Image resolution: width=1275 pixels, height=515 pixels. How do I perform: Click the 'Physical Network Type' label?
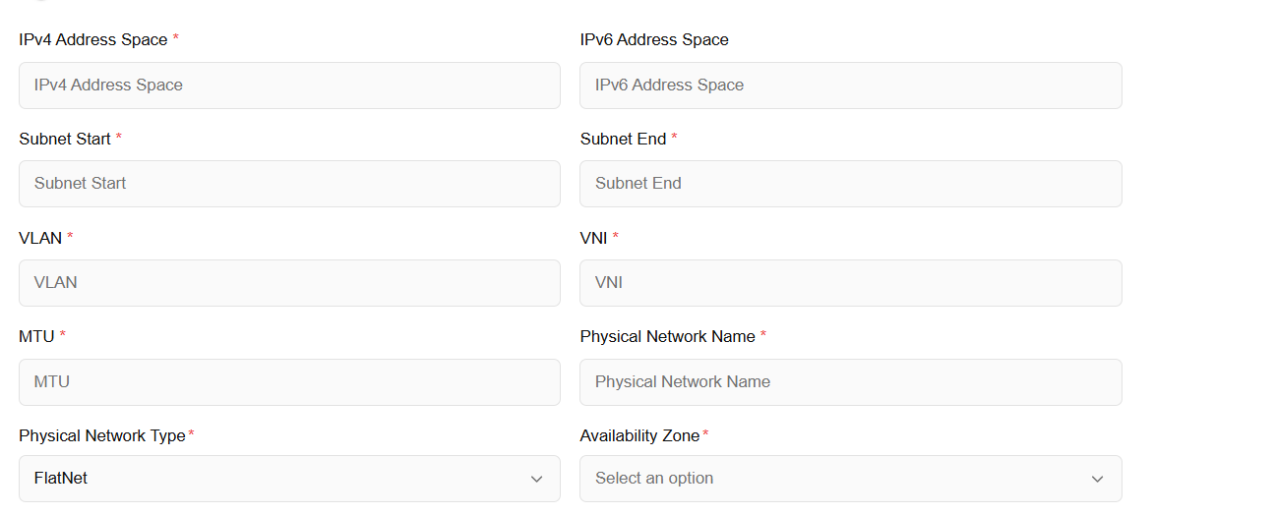[102, 435]
